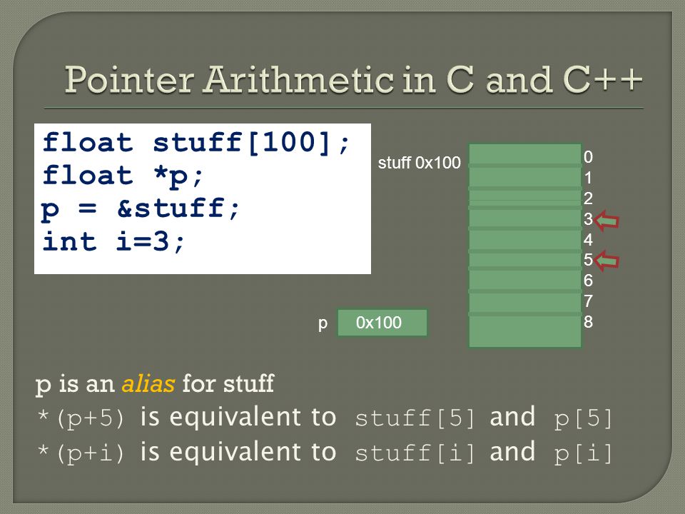Click the p[i] expression on last line

(x=584, y=453)
